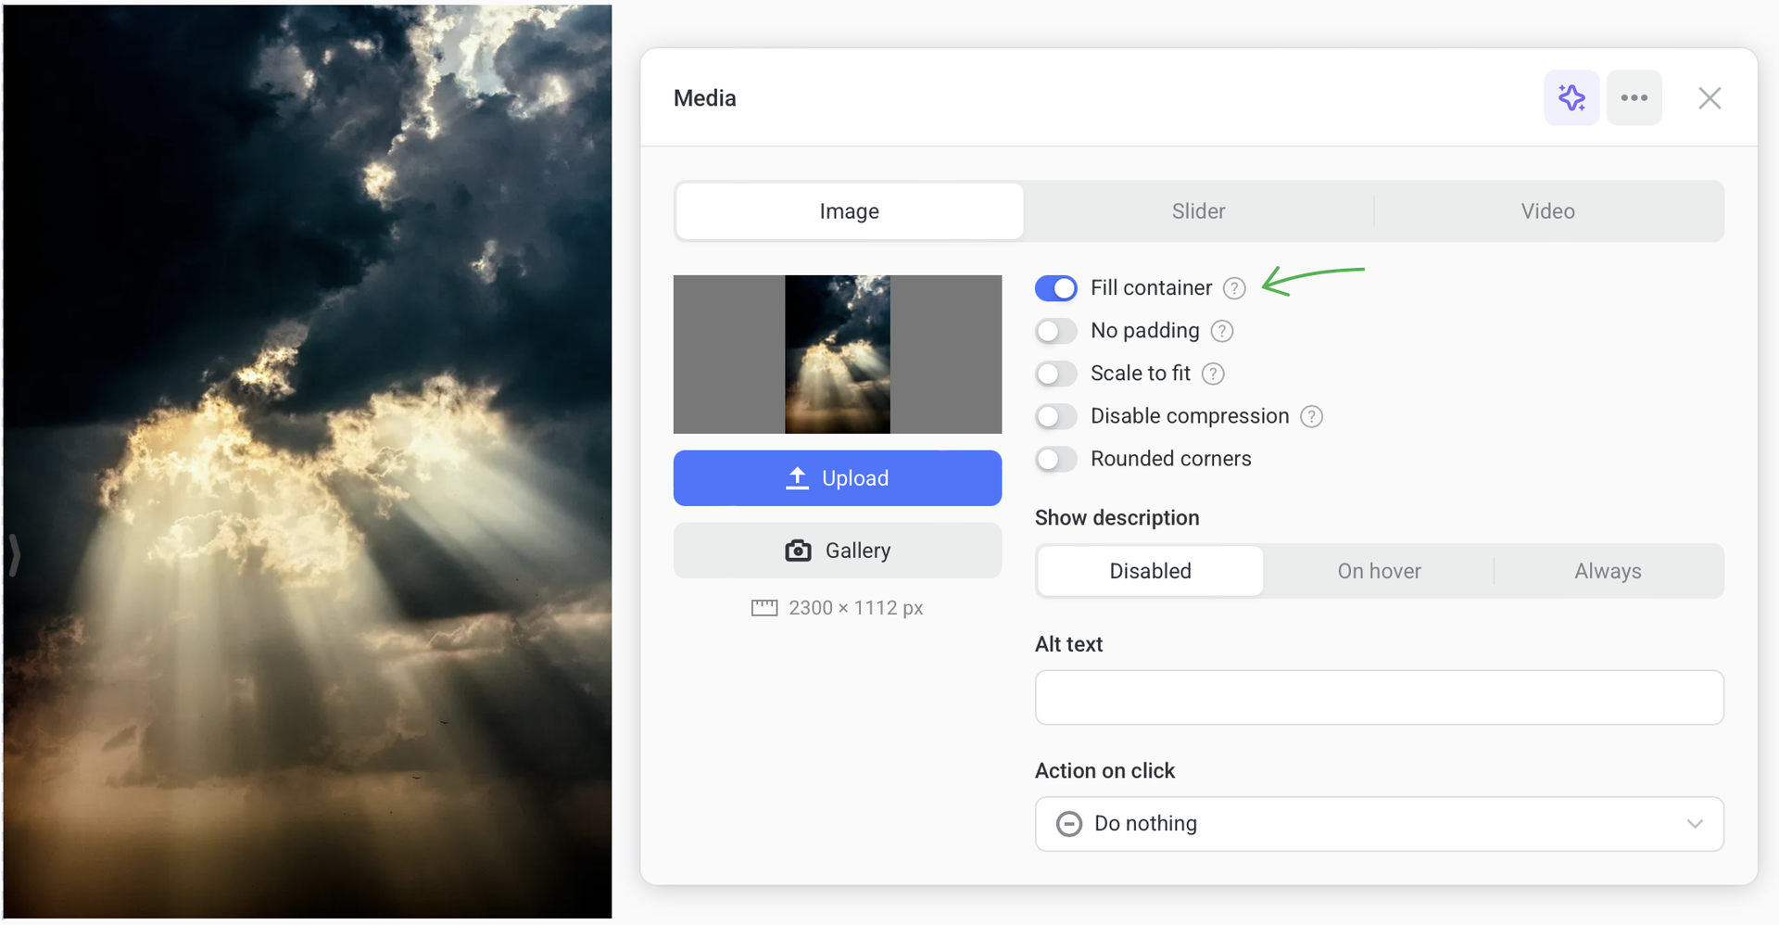Click the ruler icon by image dimensions
Viewport: 1779px width, 925px height.
pyautogui.click(x=763, y=608)
